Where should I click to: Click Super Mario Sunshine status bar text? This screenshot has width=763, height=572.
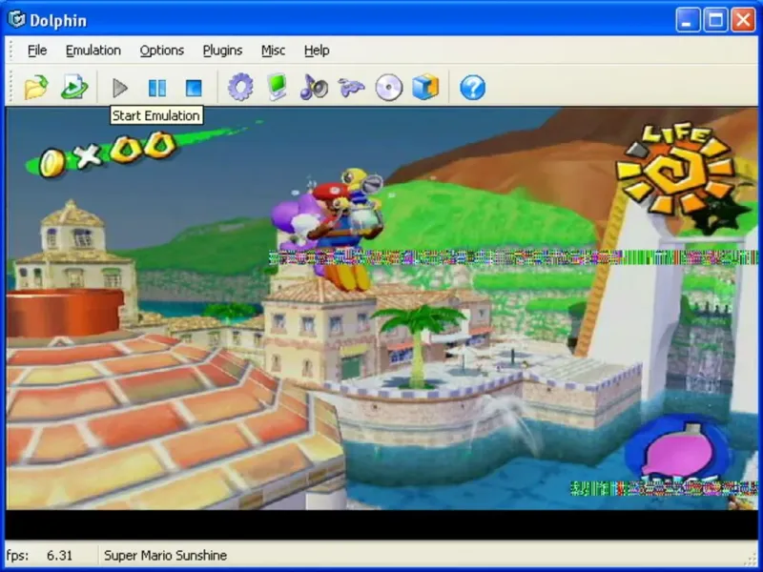[x=165, y=555]
